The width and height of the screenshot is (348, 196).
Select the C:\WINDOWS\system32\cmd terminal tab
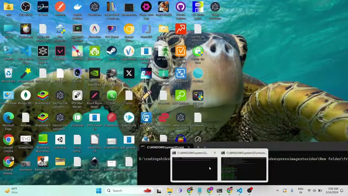[165, 147]
